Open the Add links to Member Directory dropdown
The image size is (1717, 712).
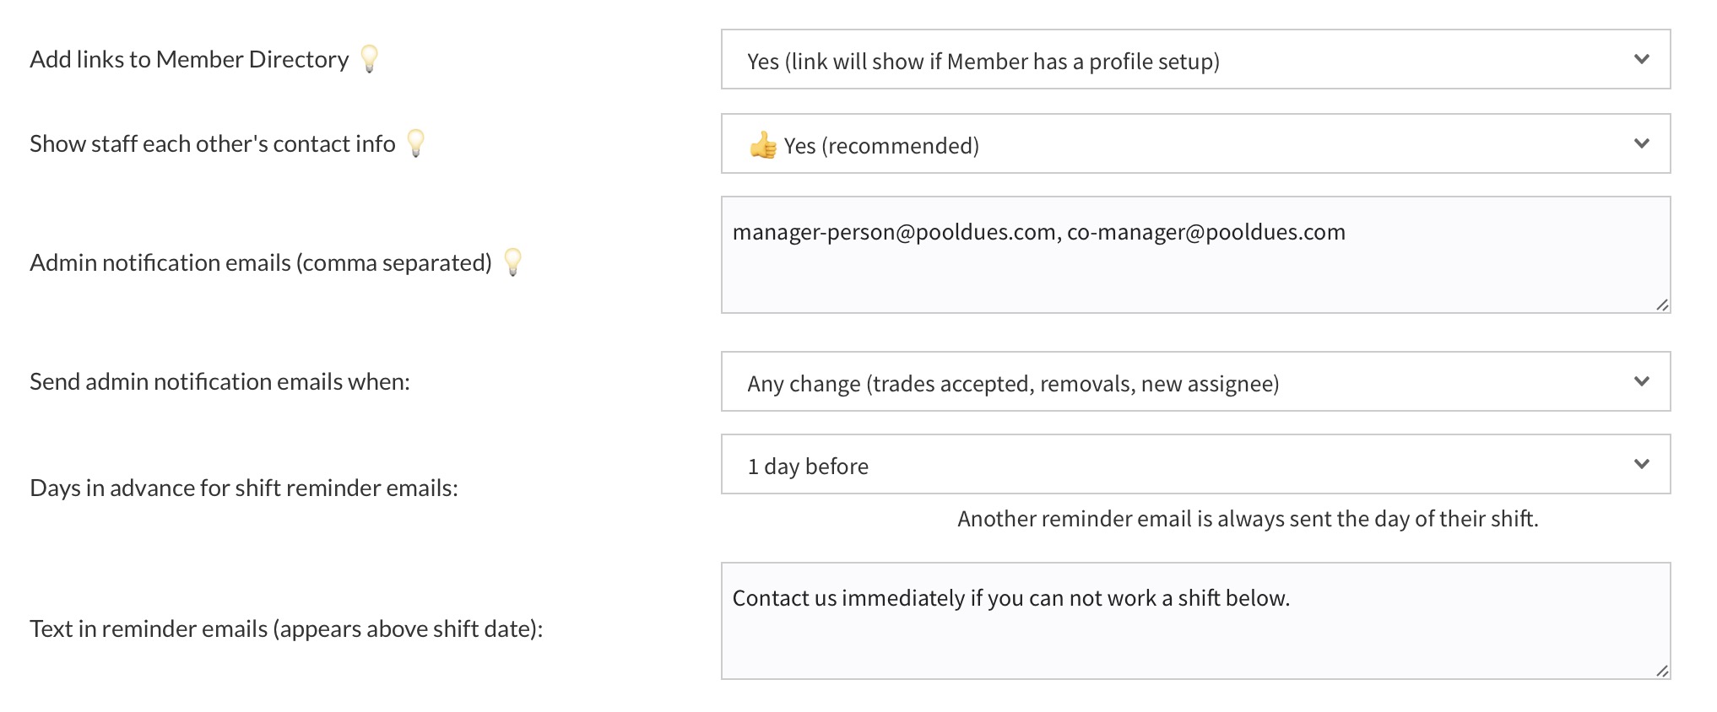point(1195,60)
